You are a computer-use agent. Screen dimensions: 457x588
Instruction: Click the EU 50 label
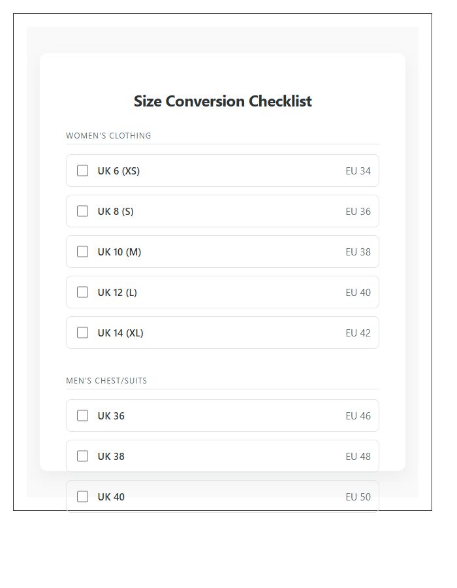[x=358, y=497]
